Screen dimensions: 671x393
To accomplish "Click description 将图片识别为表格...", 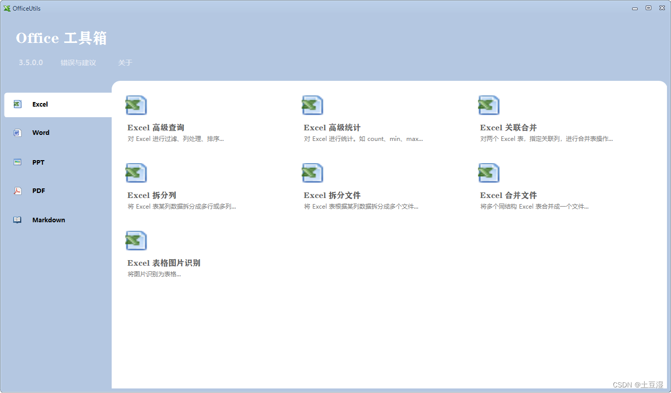I will [x=154, y=274].
